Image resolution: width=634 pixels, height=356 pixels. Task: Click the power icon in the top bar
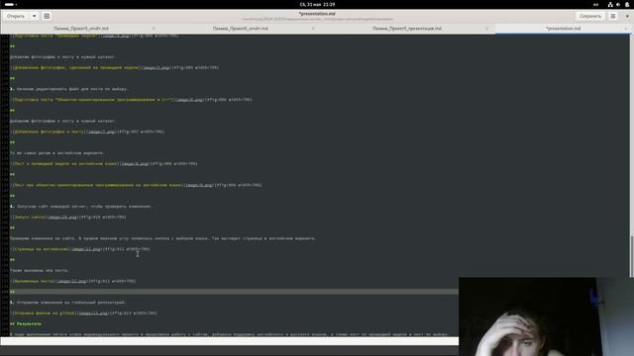[627, 4]
